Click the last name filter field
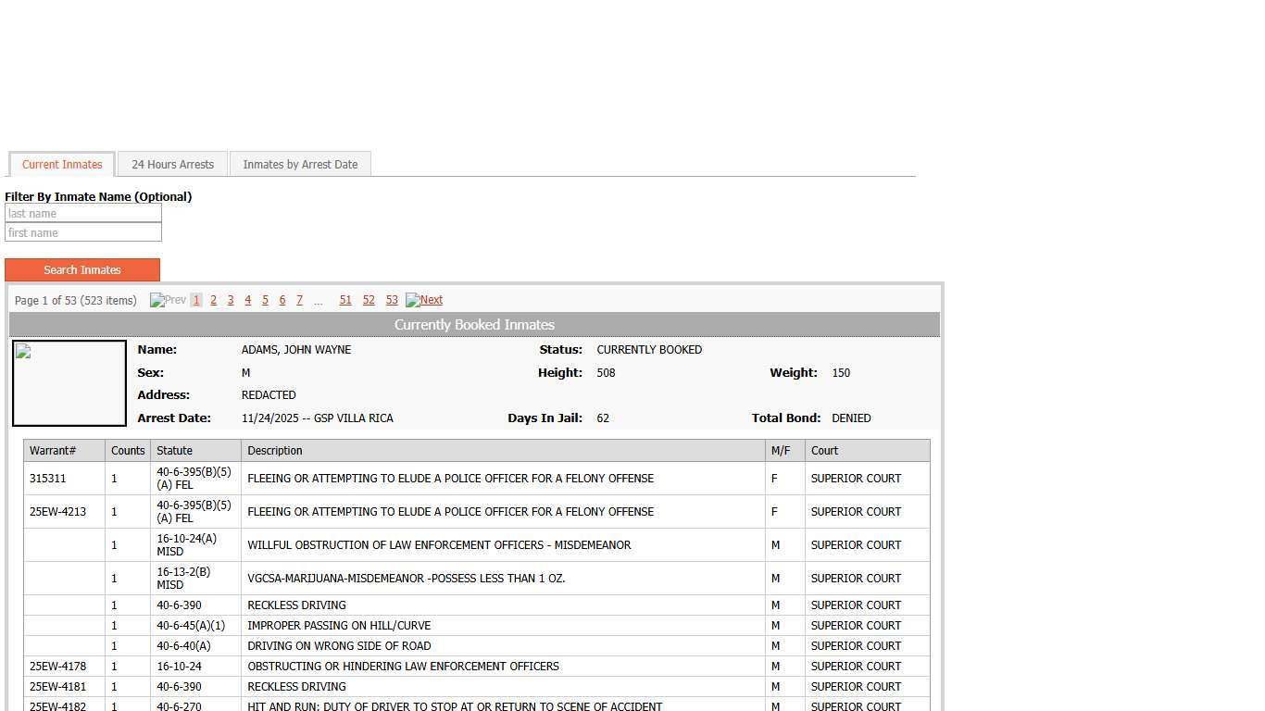Screen dimensions: 1265x711 tap(83, 214)
